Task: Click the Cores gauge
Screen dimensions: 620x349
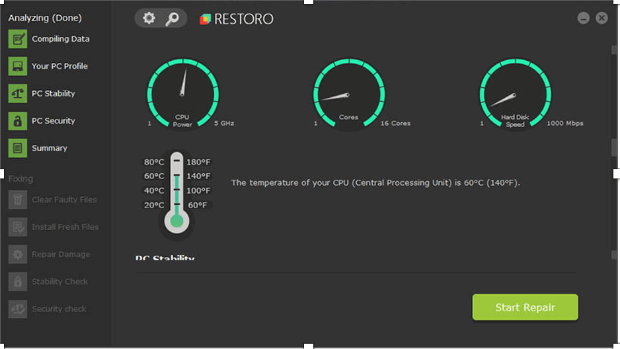Action: point(349,94)
